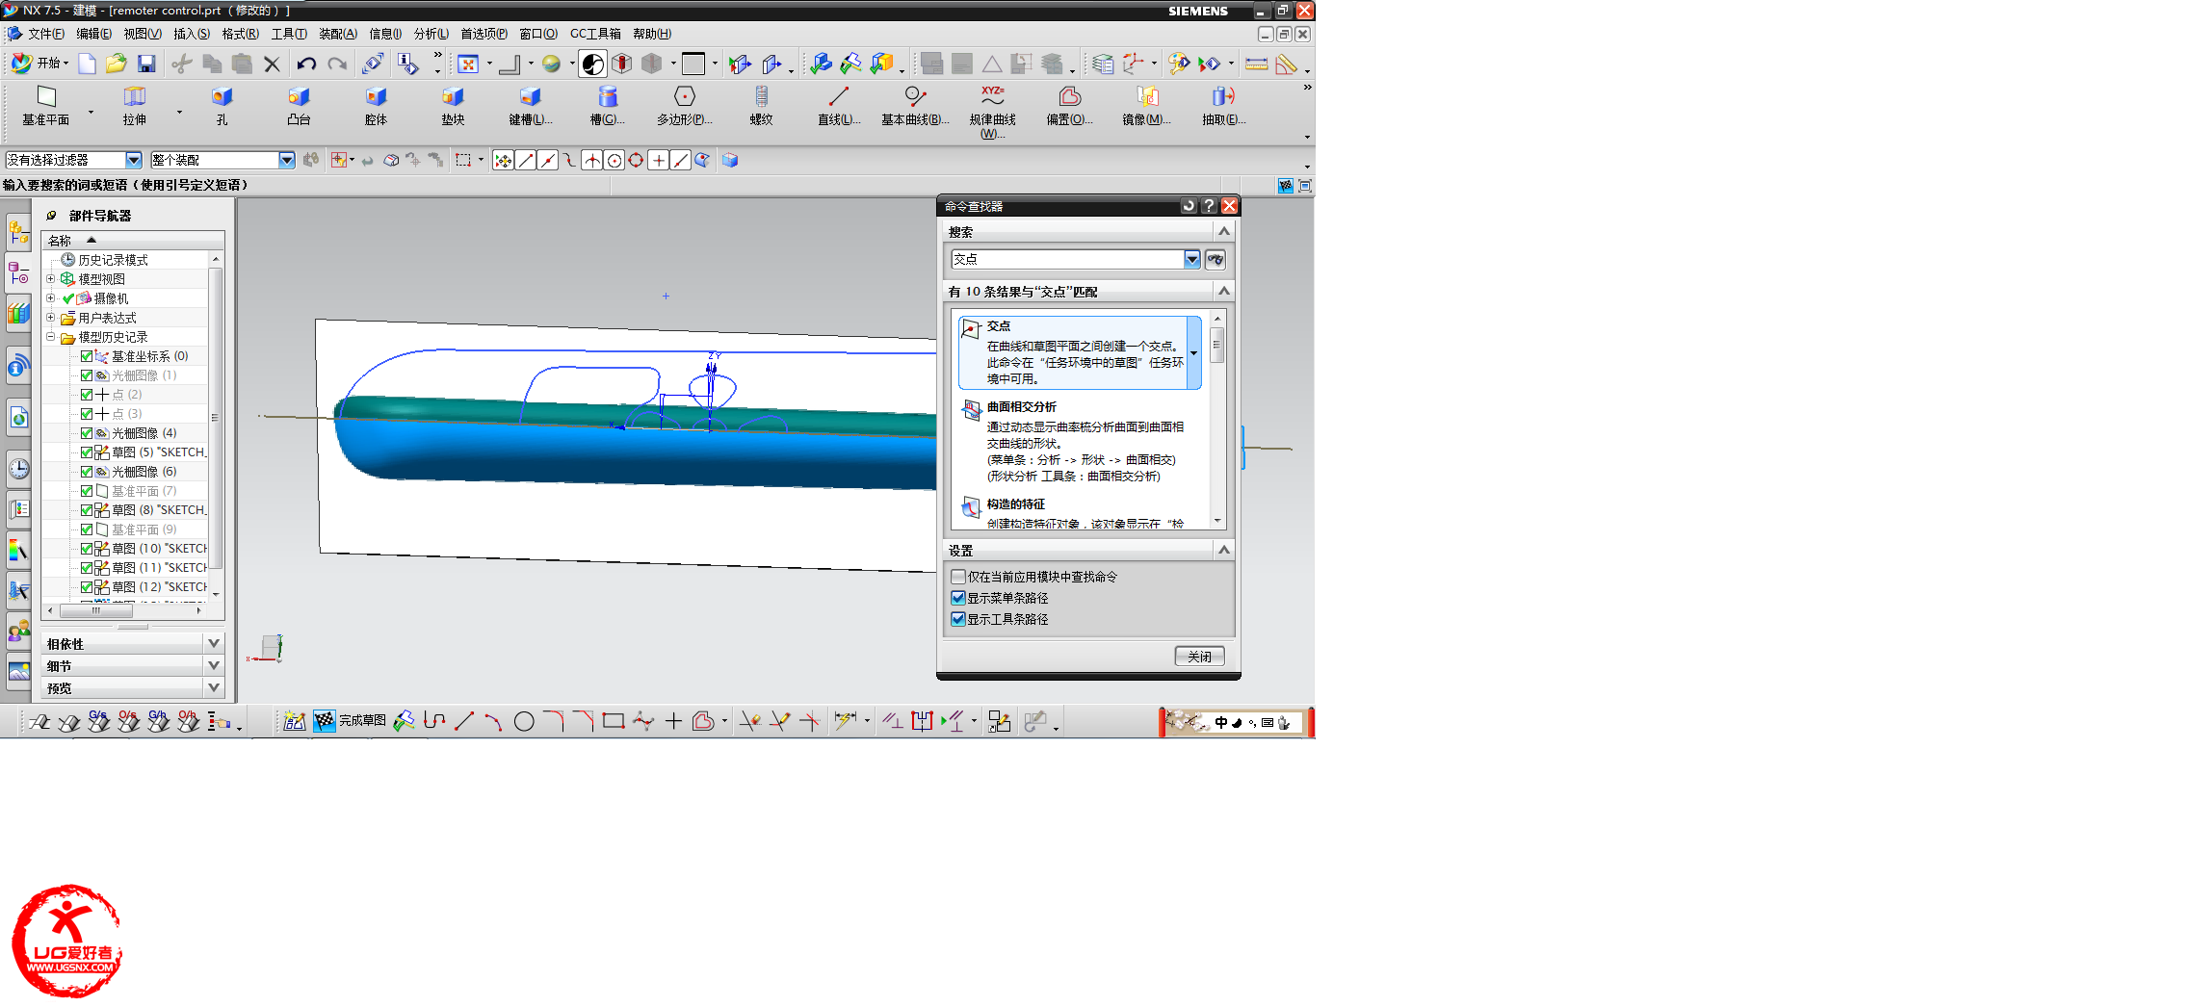Viewport: 2196px width, 1007px height.
Task: Select the Extract (抽取) tool
Action: pos(1223,106)
